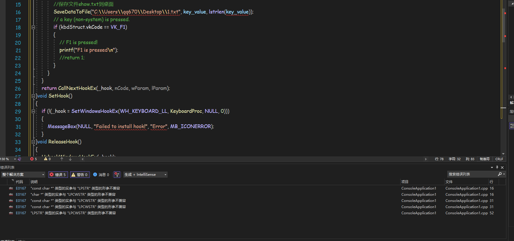Click line number 26 in the gutter

coord(18,89)
